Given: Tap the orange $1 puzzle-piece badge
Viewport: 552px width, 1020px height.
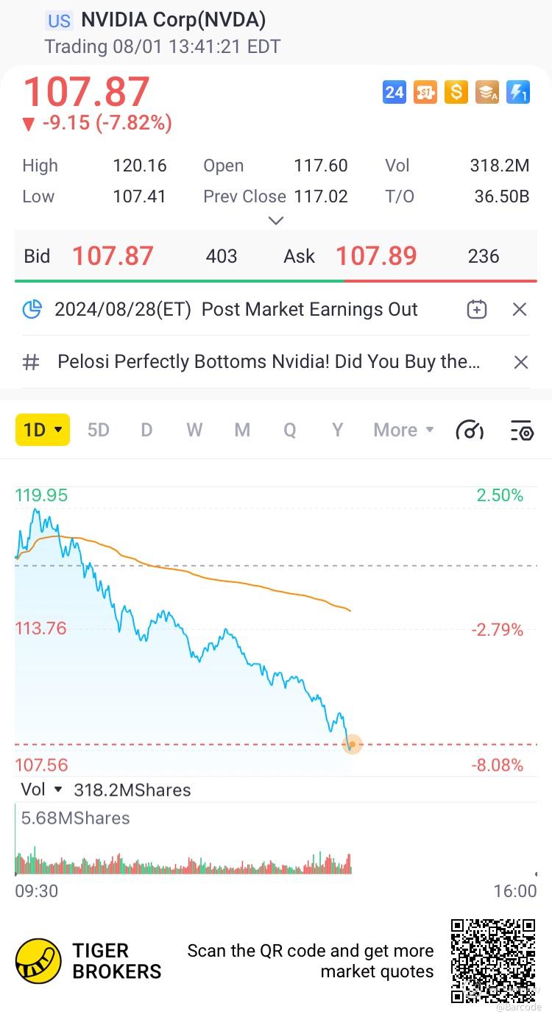Looking at the screenshot, I should click(425, 92).
